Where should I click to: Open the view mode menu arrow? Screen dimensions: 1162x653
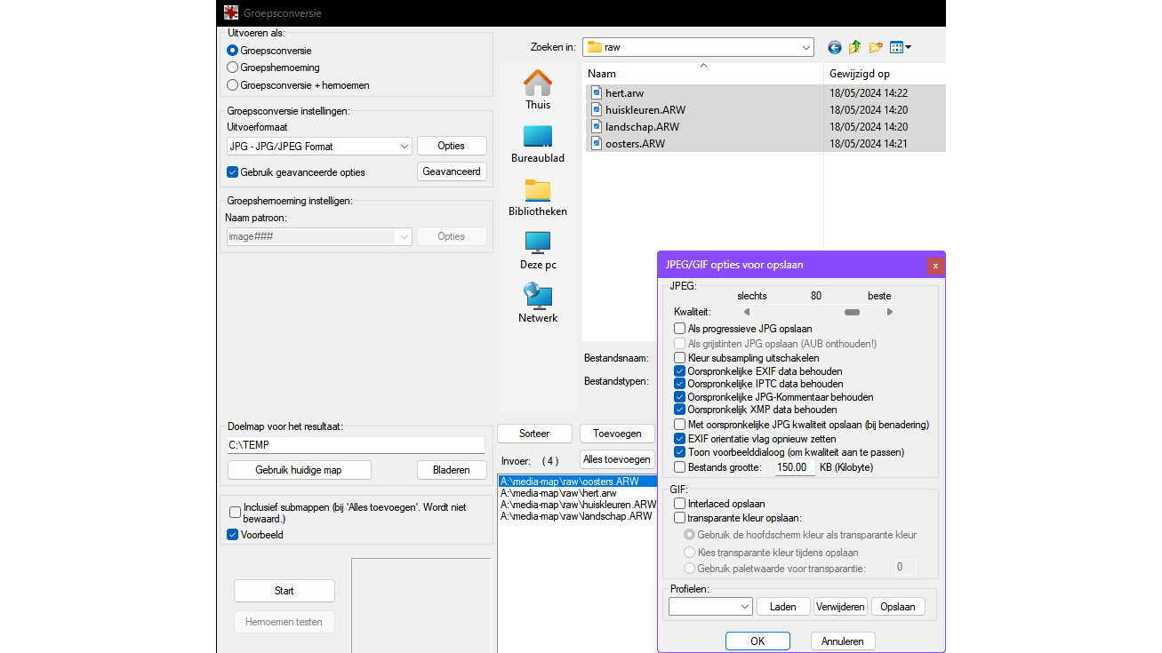coord(908,47)
